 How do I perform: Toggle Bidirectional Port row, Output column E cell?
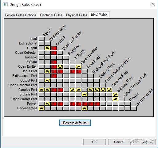[54, 76]
